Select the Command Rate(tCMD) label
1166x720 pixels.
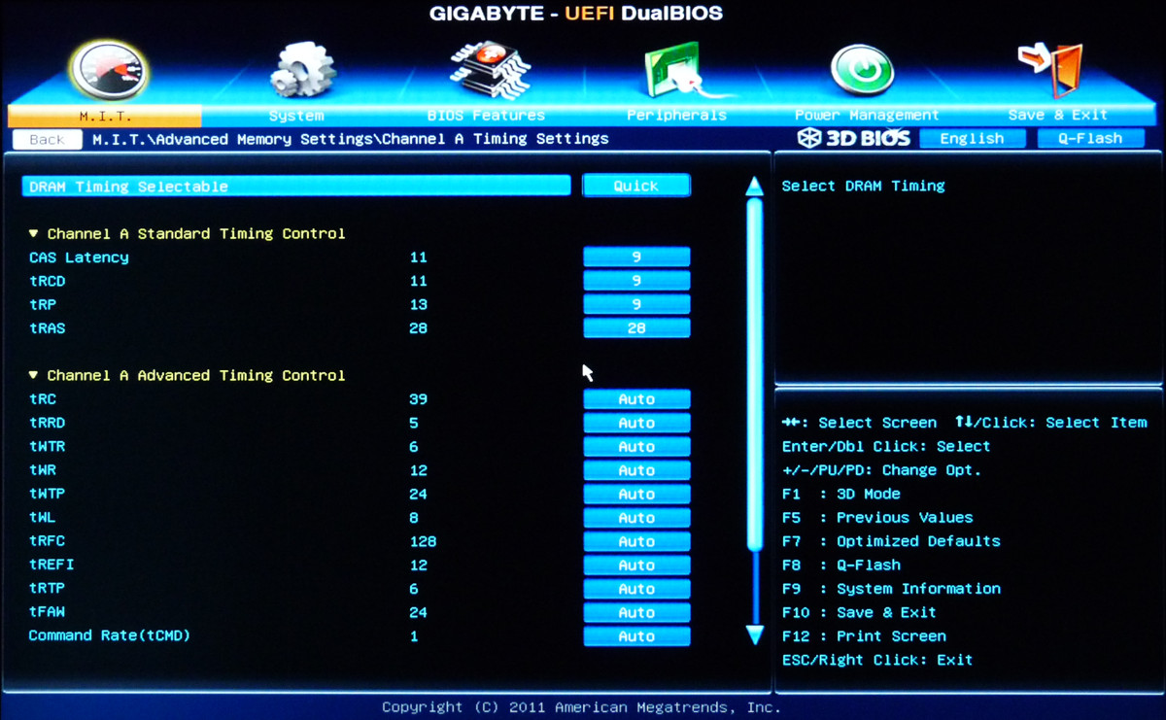[x=109, y=635]
